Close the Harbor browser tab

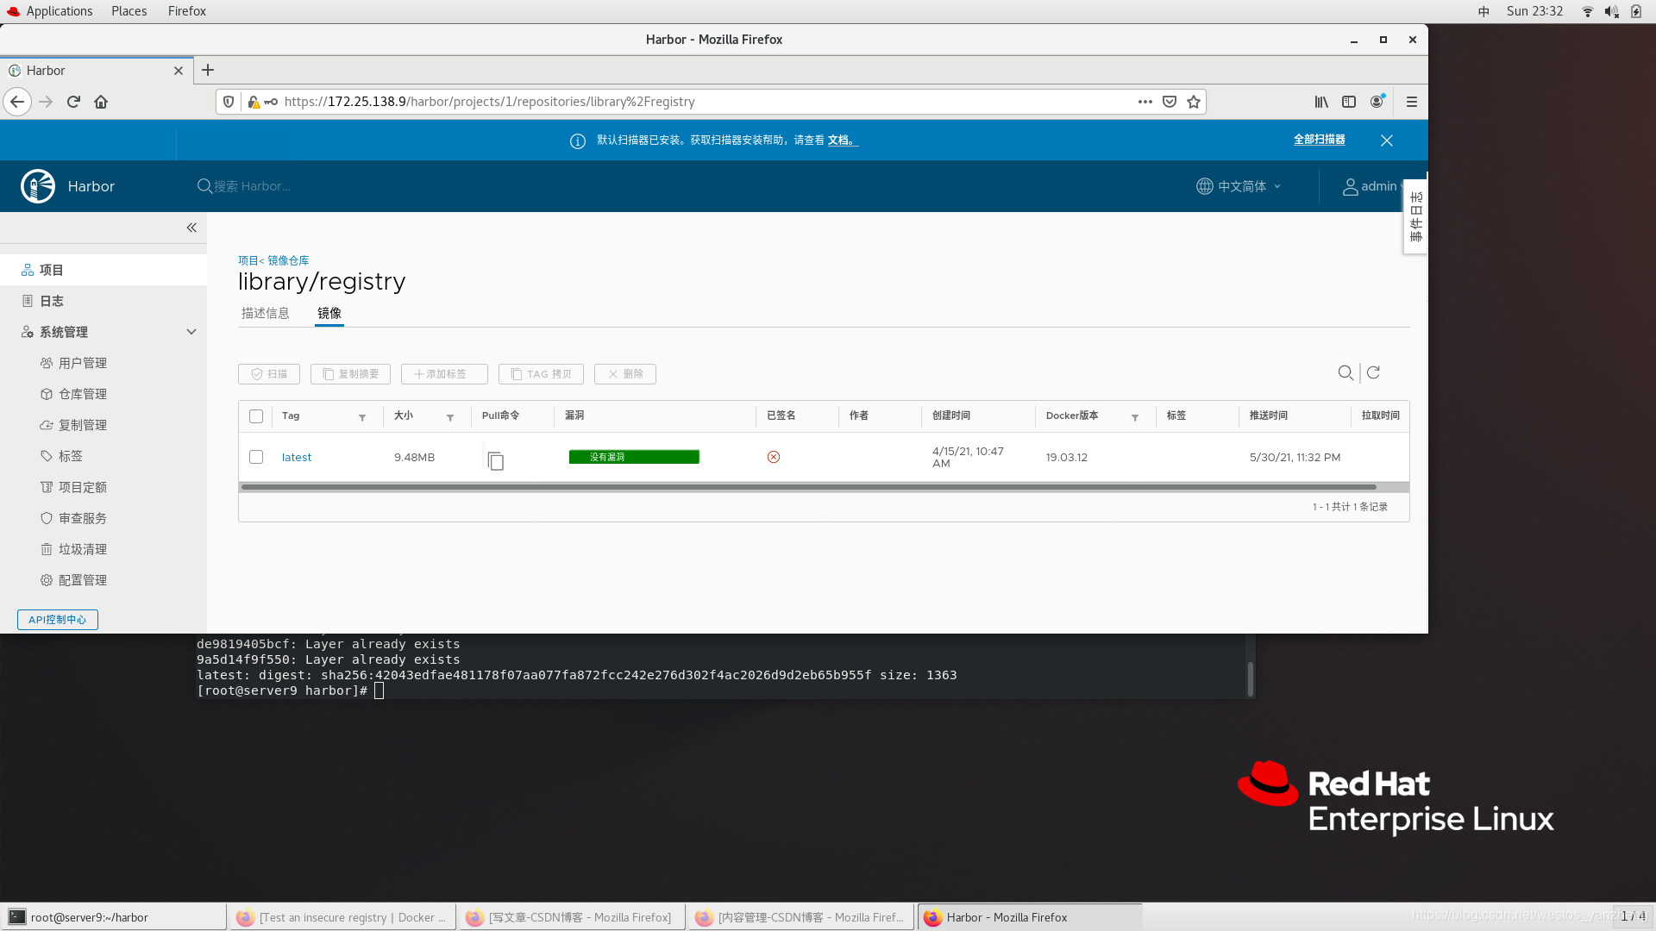pos(179,71)
